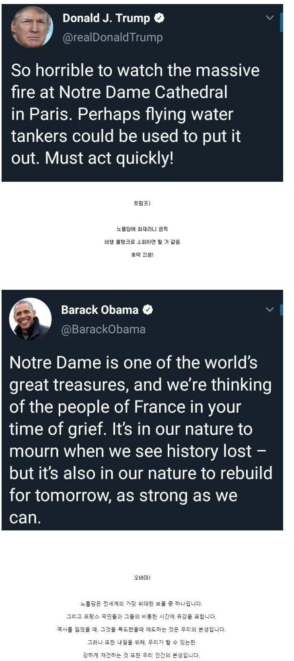Click Obama's tweet about Notre Dame treasures
The image size is (294, 661).
click(141, 440)
